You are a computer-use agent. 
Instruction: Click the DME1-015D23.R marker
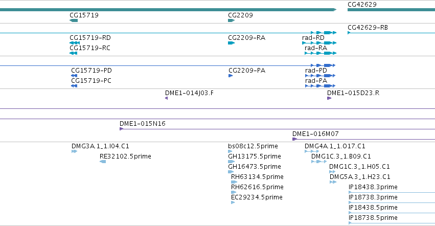[353, 93]
